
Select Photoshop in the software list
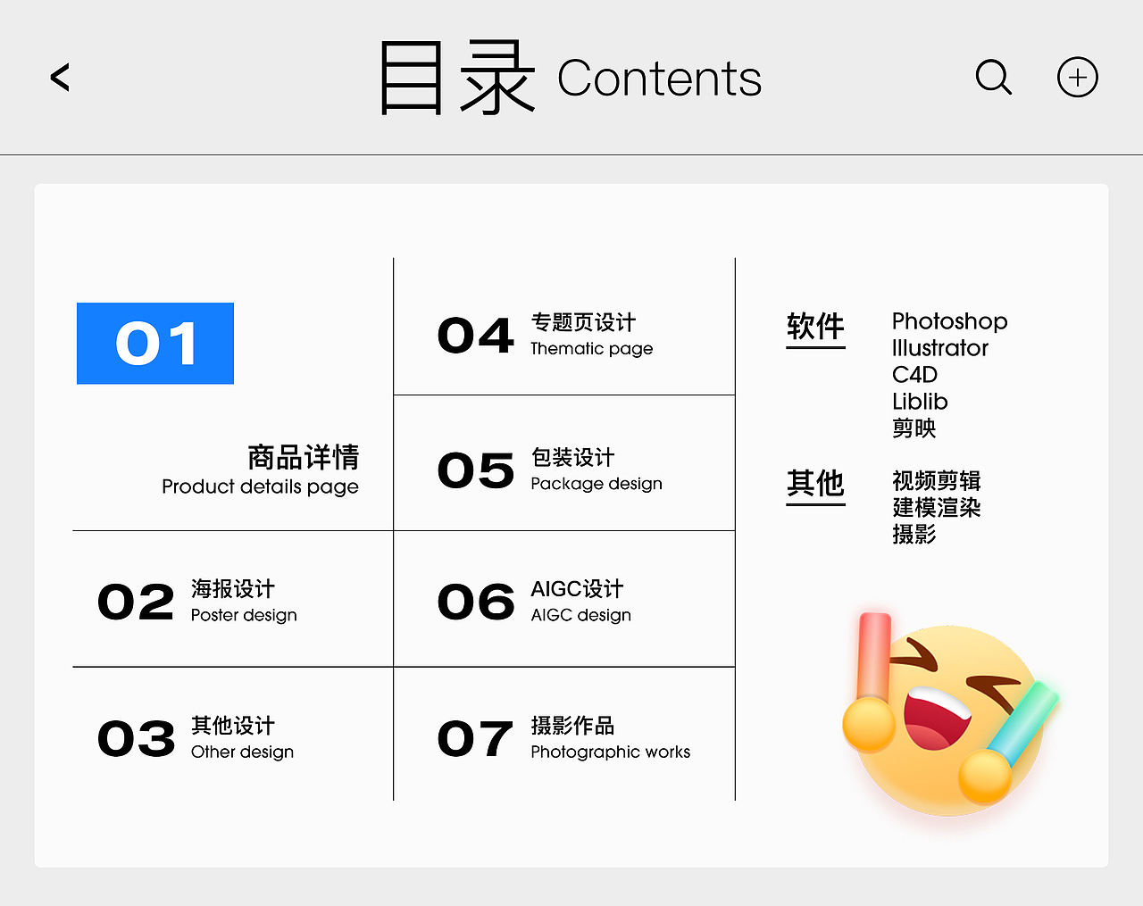pos(949,321)
